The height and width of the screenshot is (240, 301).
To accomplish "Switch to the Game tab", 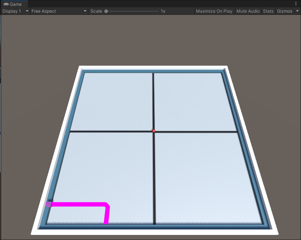I will (14, 4).
